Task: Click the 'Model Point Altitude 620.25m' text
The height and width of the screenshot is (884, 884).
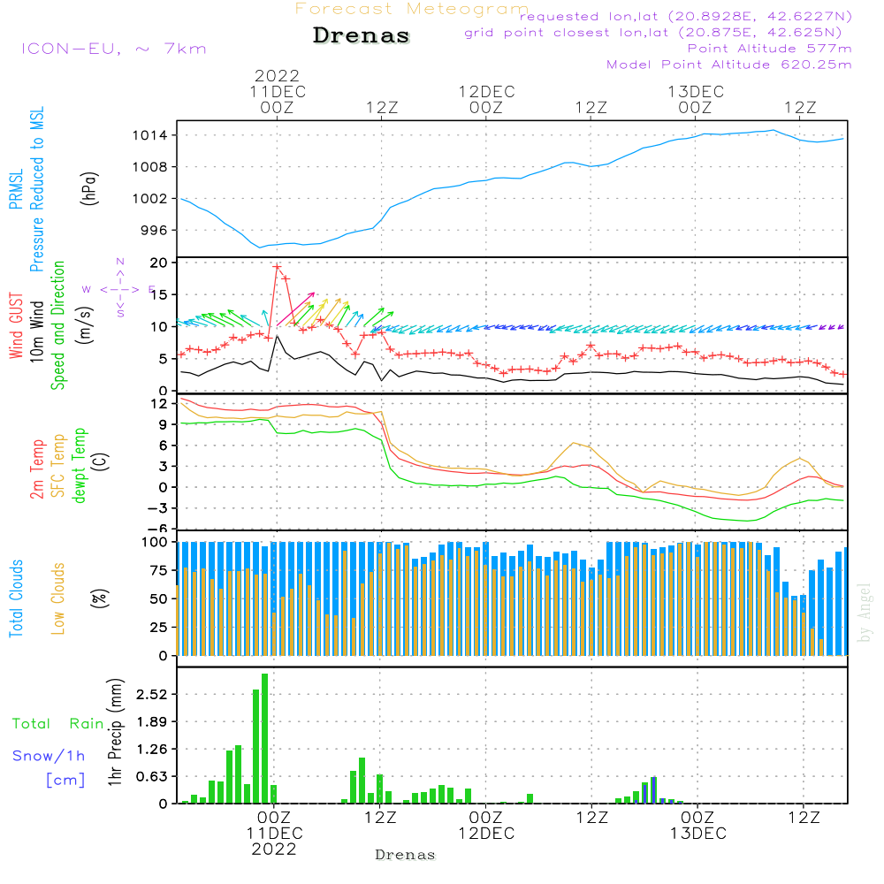Action: (x=728, y=65)
